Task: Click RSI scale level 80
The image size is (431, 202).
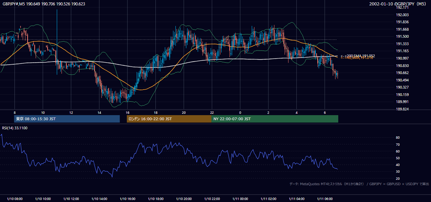Action: pyautogui.click(x=398, y=138)
